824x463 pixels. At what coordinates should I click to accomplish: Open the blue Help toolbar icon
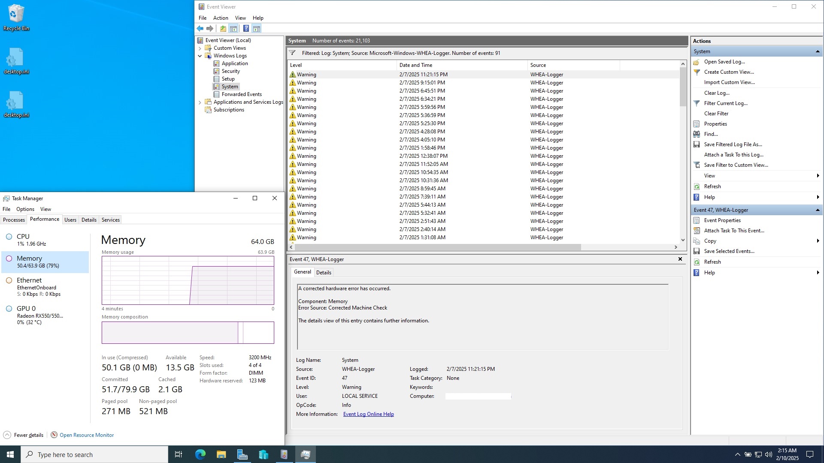246,29
